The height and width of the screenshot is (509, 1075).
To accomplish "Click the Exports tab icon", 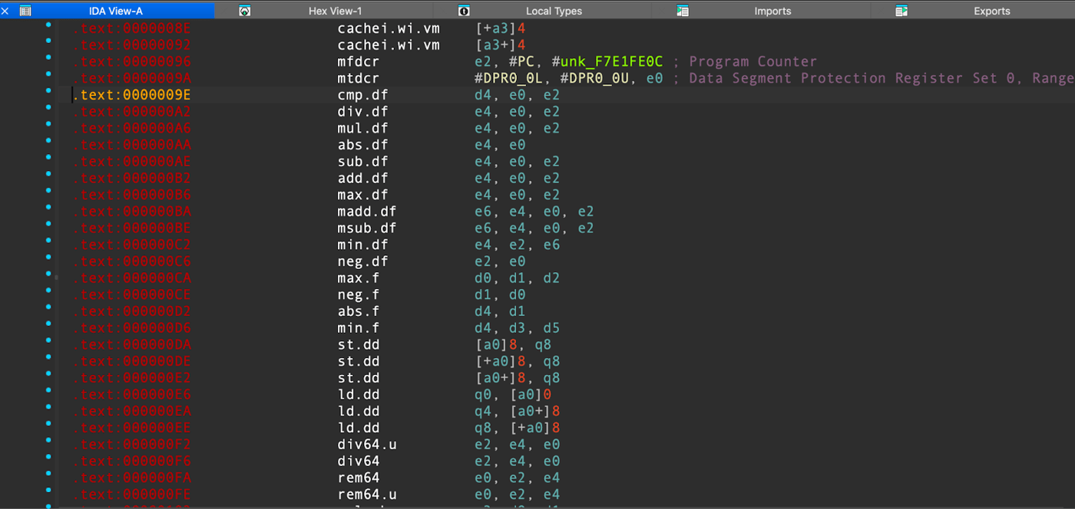I will [900, 10].
